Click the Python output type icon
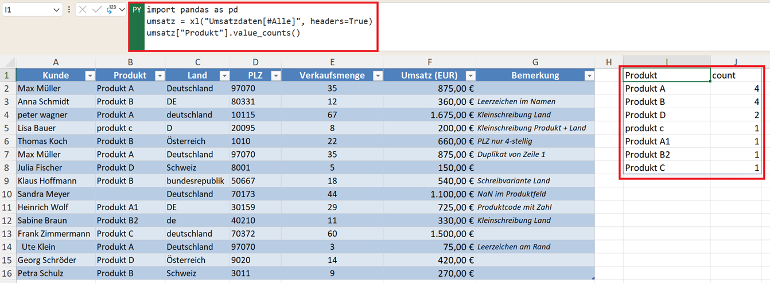770x283 pixels. point(110,10)
